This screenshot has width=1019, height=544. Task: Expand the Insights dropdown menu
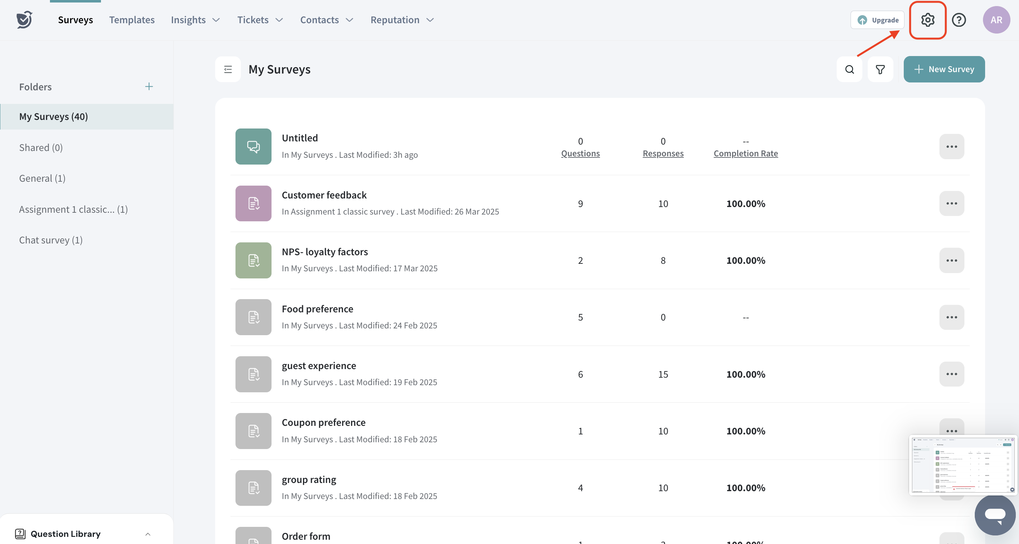[196, 20]
